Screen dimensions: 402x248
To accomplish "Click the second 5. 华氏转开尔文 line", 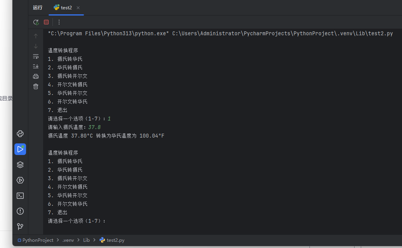I will 67,195.
